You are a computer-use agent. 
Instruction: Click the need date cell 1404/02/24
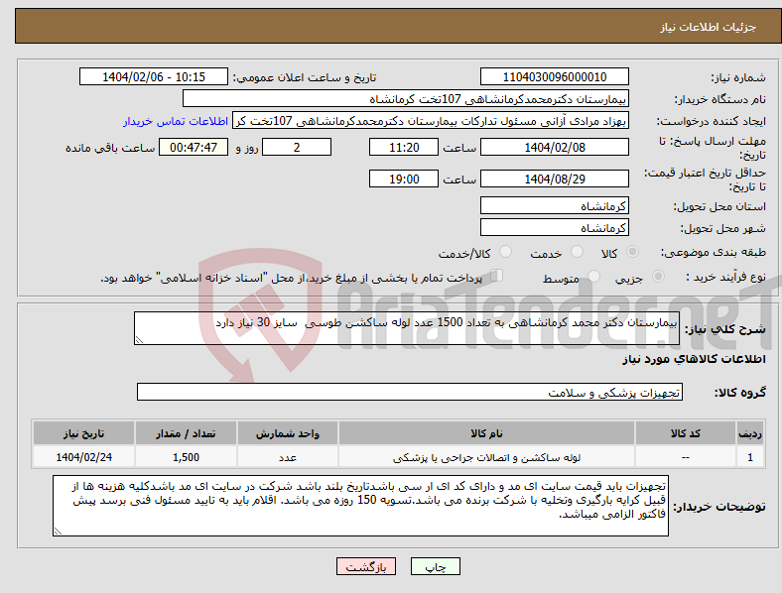click(83, 457)
